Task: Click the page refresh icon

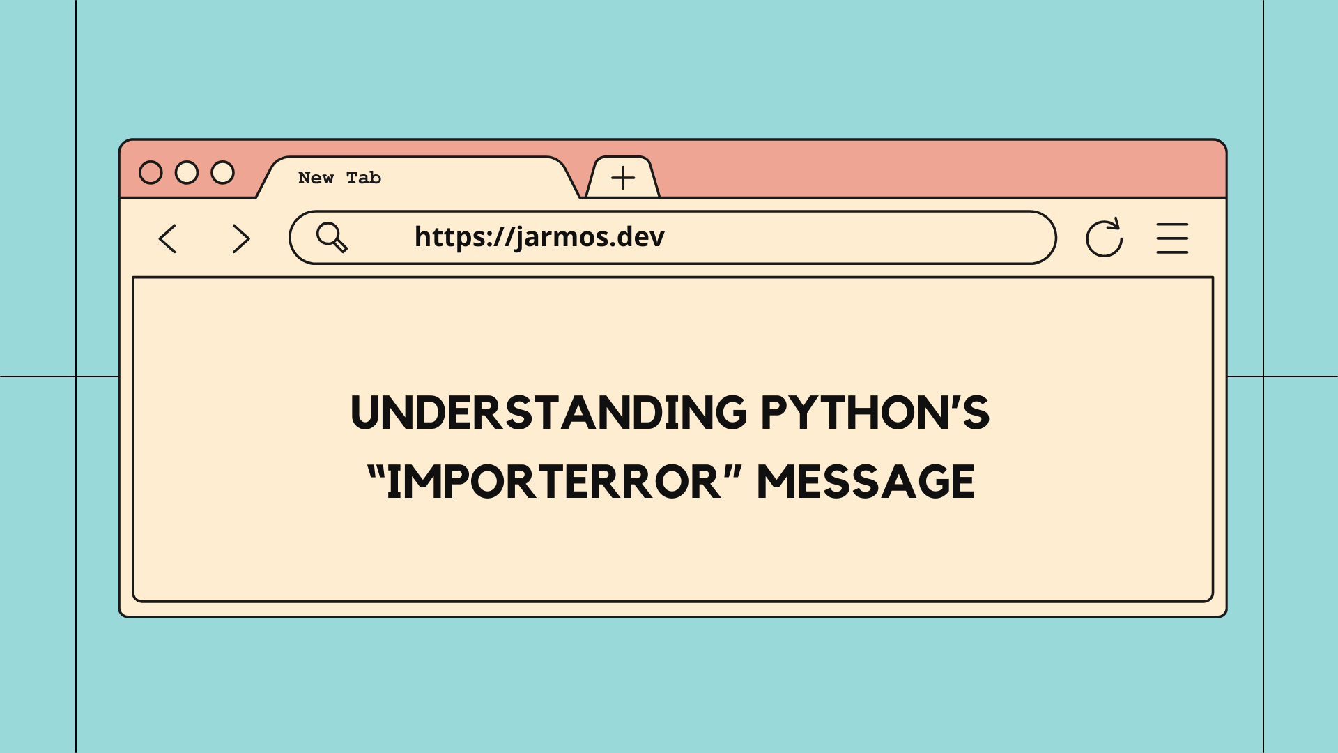Action: 1102,237
